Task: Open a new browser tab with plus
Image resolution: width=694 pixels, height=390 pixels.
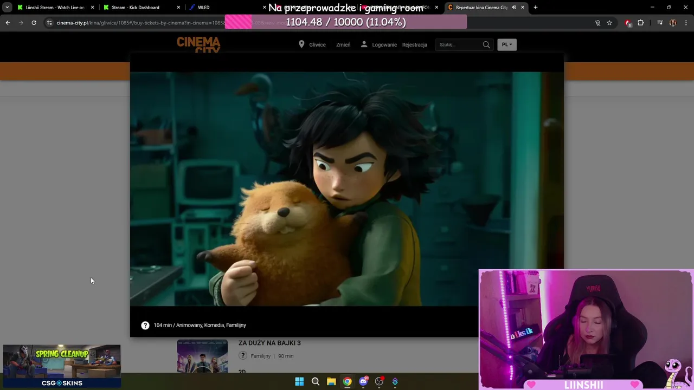Action: click(x=536, y=8)
